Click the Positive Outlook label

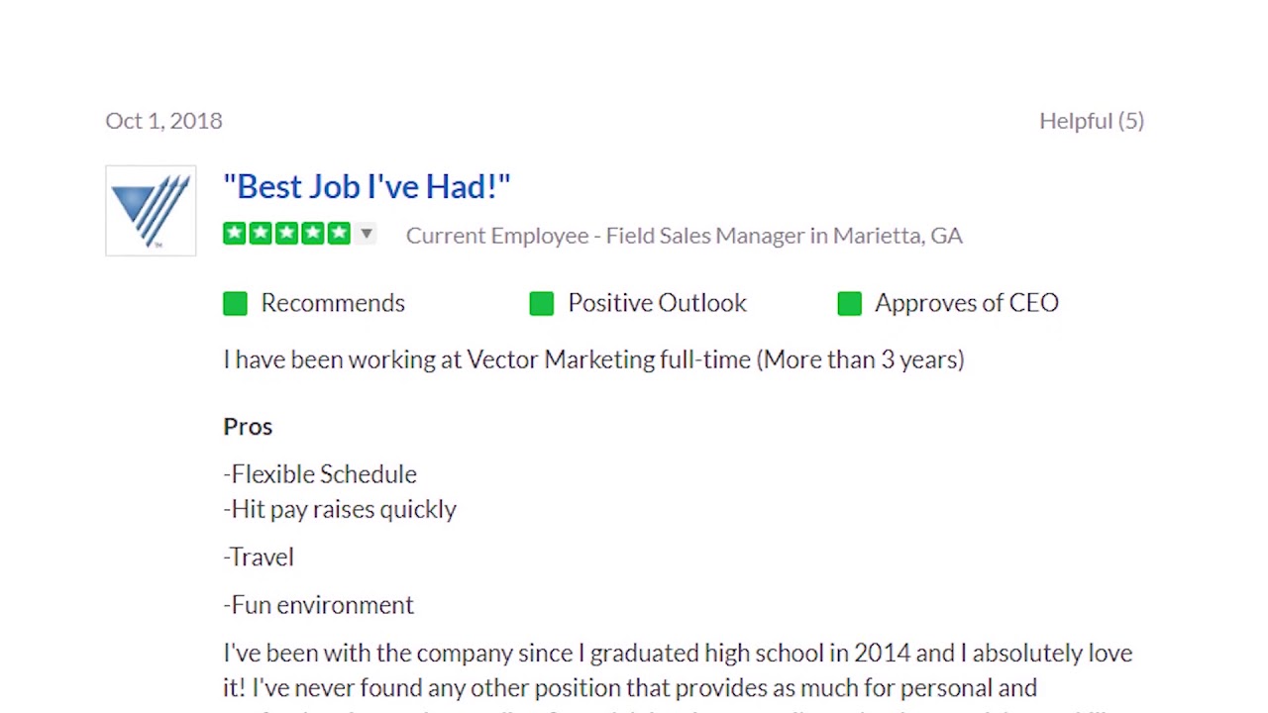657,303
